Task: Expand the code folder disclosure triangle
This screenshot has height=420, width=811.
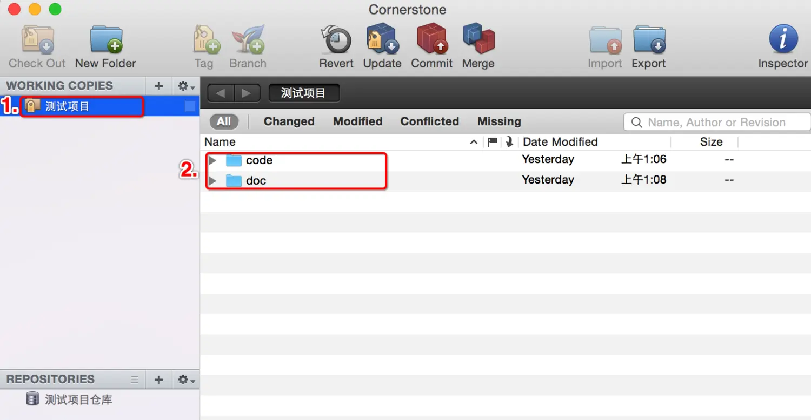Action: (212, 160)
